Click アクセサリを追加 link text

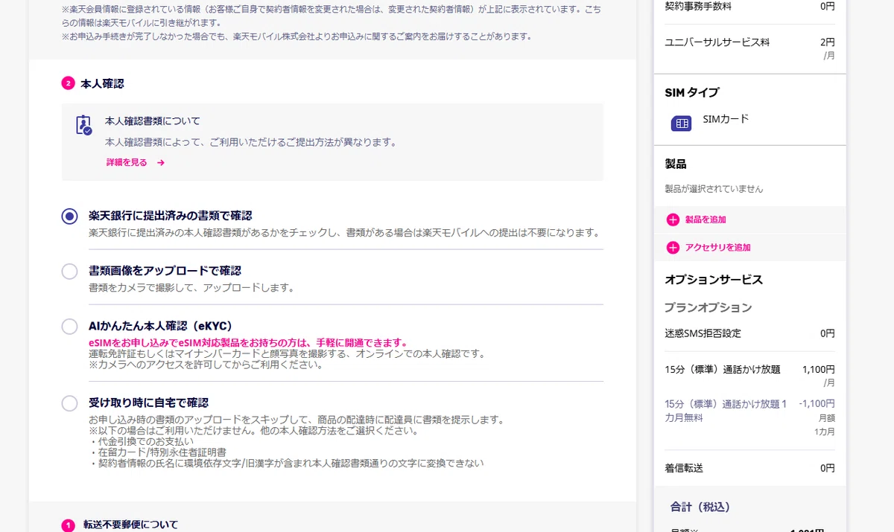[x=717, y=247]
